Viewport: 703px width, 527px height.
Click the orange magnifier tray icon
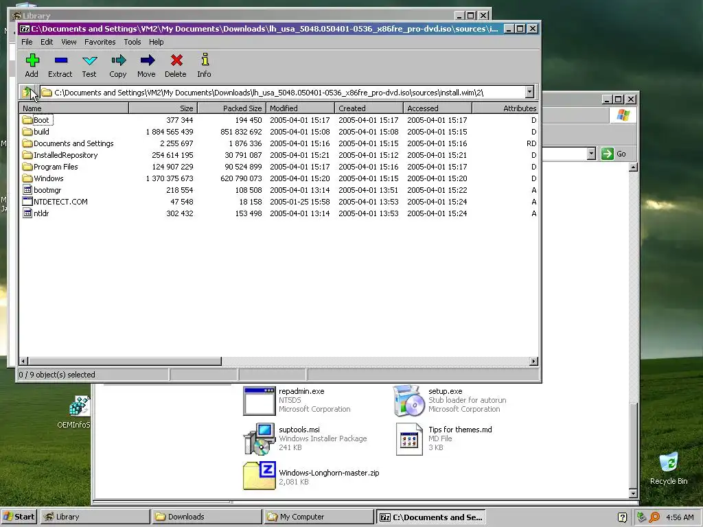(654, 517)
